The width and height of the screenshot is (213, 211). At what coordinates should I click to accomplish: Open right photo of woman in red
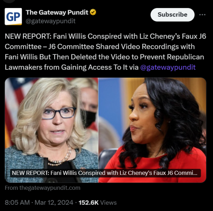pyautogui.click(x=152, y=130)
